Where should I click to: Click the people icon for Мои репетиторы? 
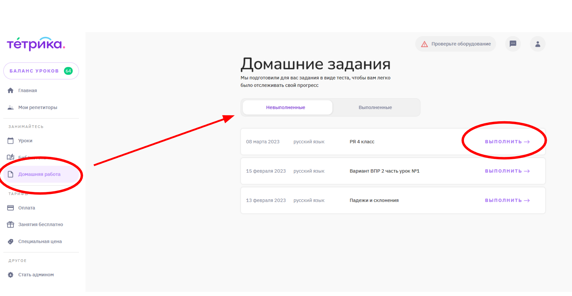pos(10,107)
